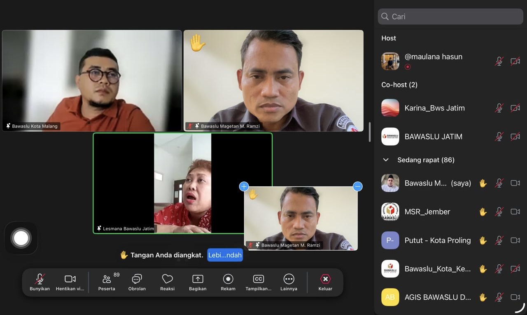Open the Peserta participants icon

pos(107,280)
